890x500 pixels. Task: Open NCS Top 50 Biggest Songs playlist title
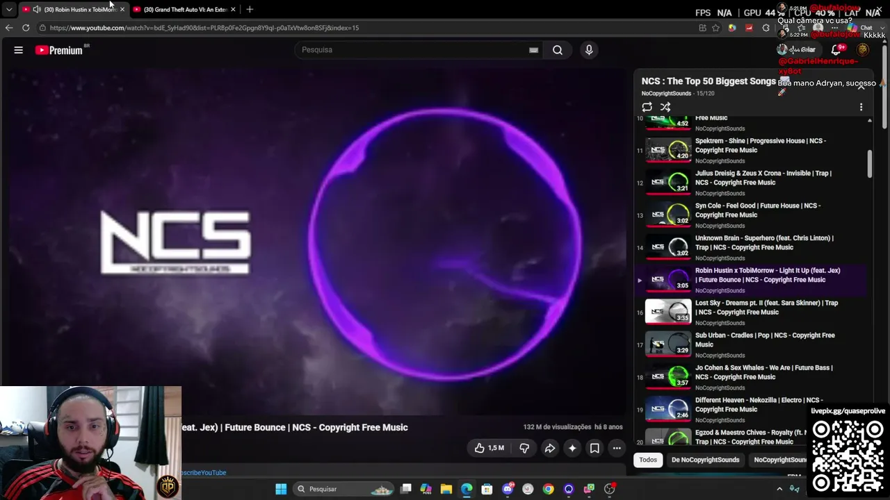(x=709, y=81)
